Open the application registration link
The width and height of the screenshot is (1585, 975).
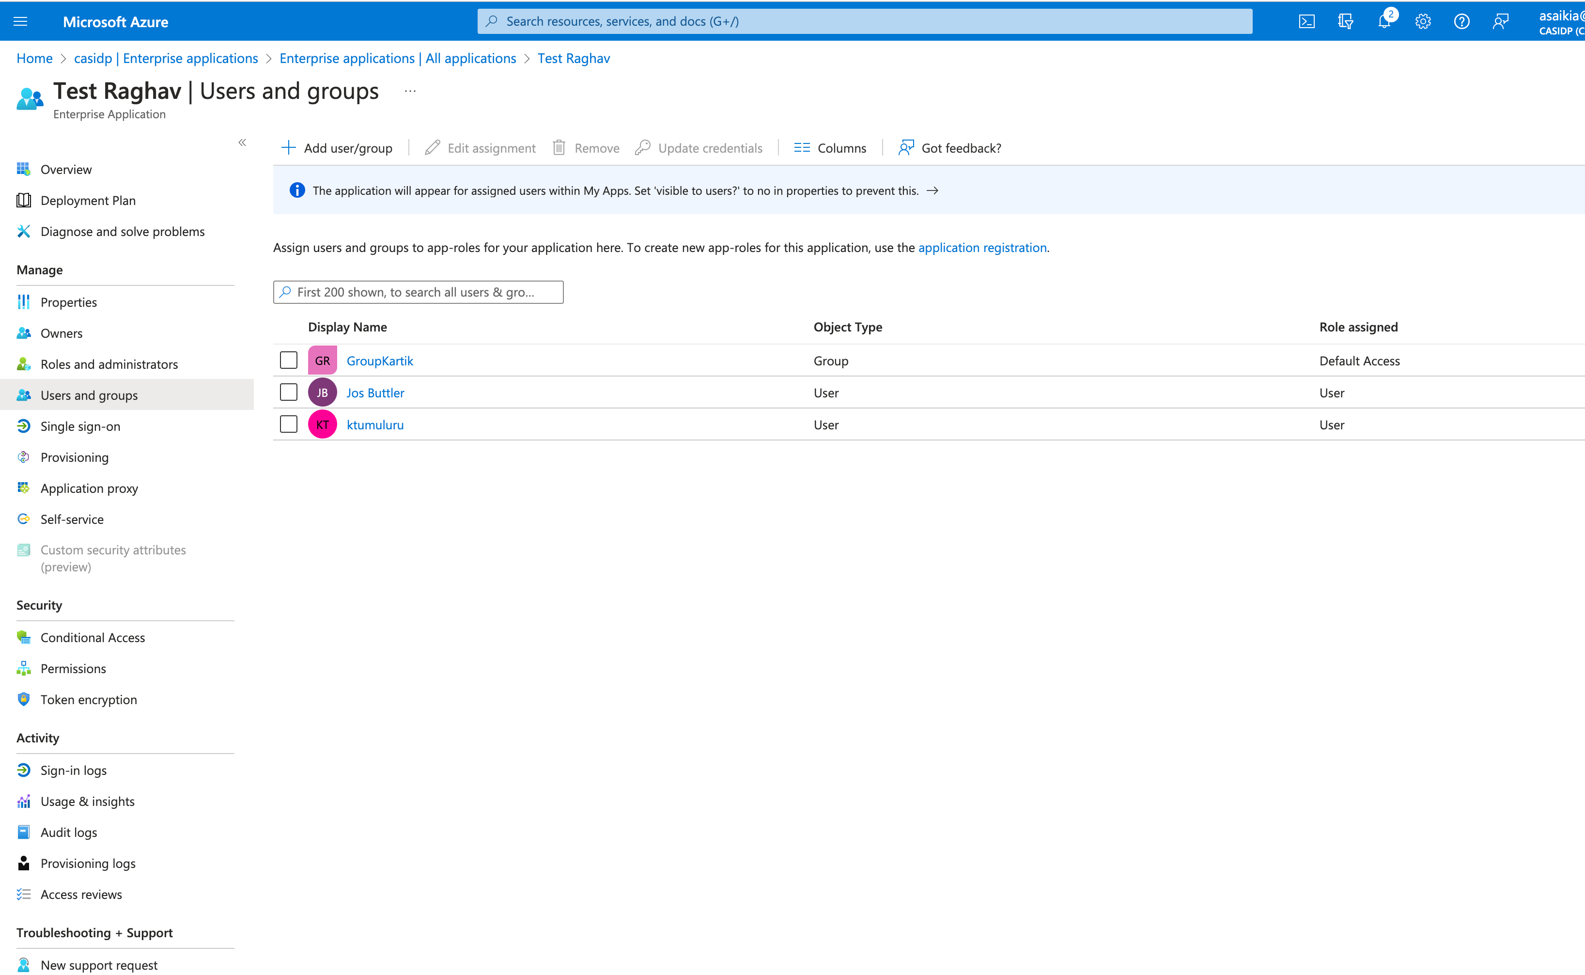[x=982, y=247]
